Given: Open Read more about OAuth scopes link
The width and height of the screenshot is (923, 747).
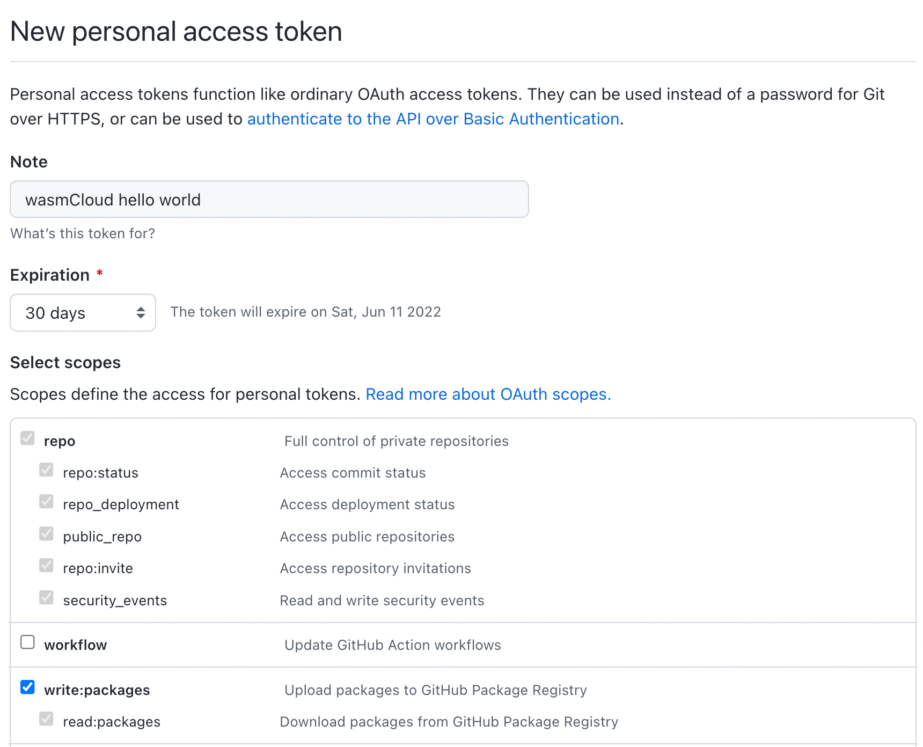Looking at the screenshot, I should click(x=488, y=394).
